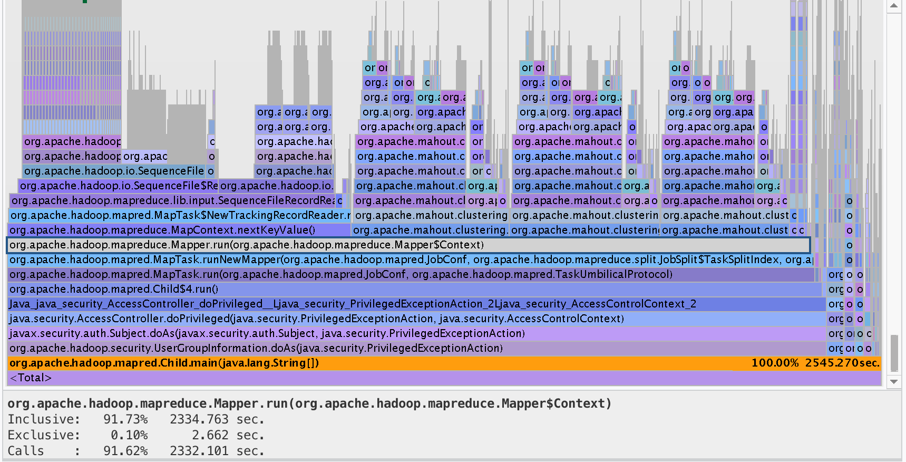Select the SequenceFileRecordReader frame
This screenshot has width=906, height=462.
(172, 200)
